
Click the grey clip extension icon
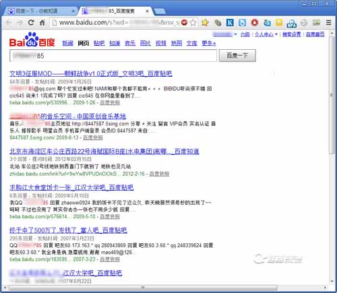coord(217,22)
